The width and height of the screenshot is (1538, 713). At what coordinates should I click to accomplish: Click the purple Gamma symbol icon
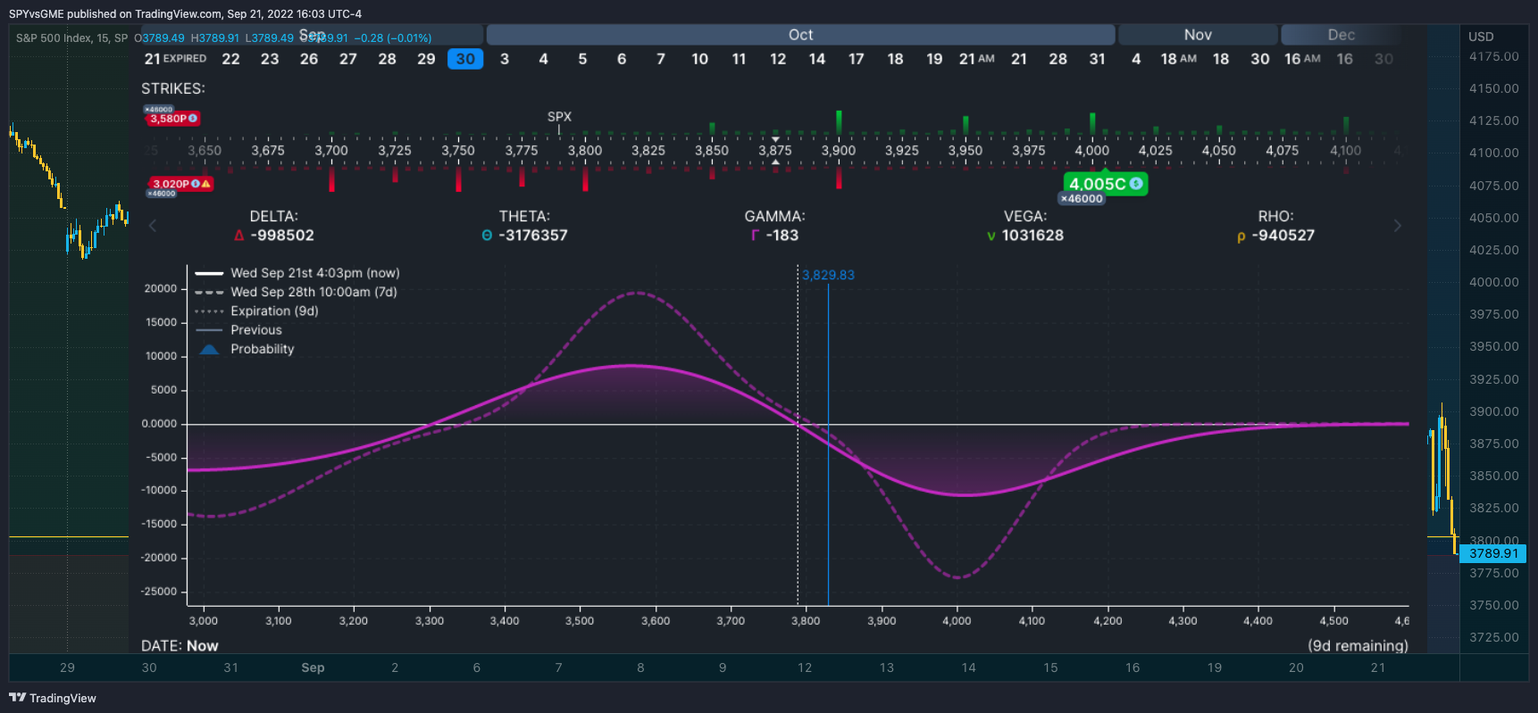click(x=755, y=236)
